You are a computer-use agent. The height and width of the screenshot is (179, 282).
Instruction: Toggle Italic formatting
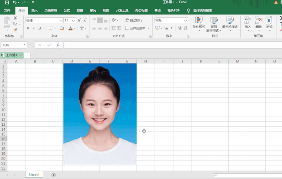34,28
